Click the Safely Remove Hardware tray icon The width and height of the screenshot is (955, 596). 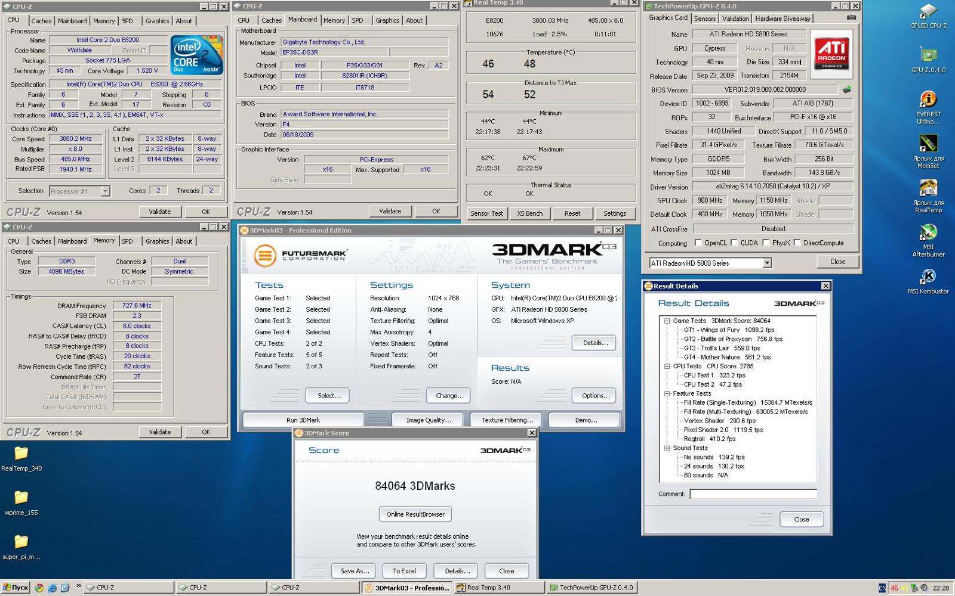[914, 588]
